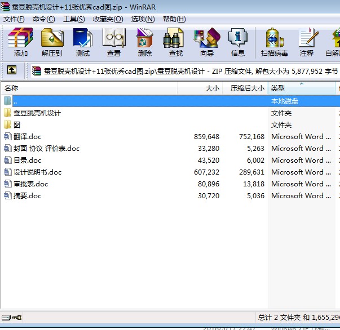Click the Word icon of 设计说明书.doc
This screenshot has width=340, height=330.
point(8,172)
